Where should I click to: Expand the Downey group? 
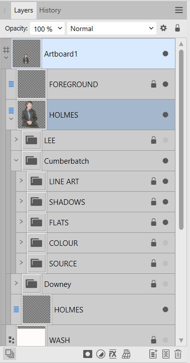[x=16, y=283]
